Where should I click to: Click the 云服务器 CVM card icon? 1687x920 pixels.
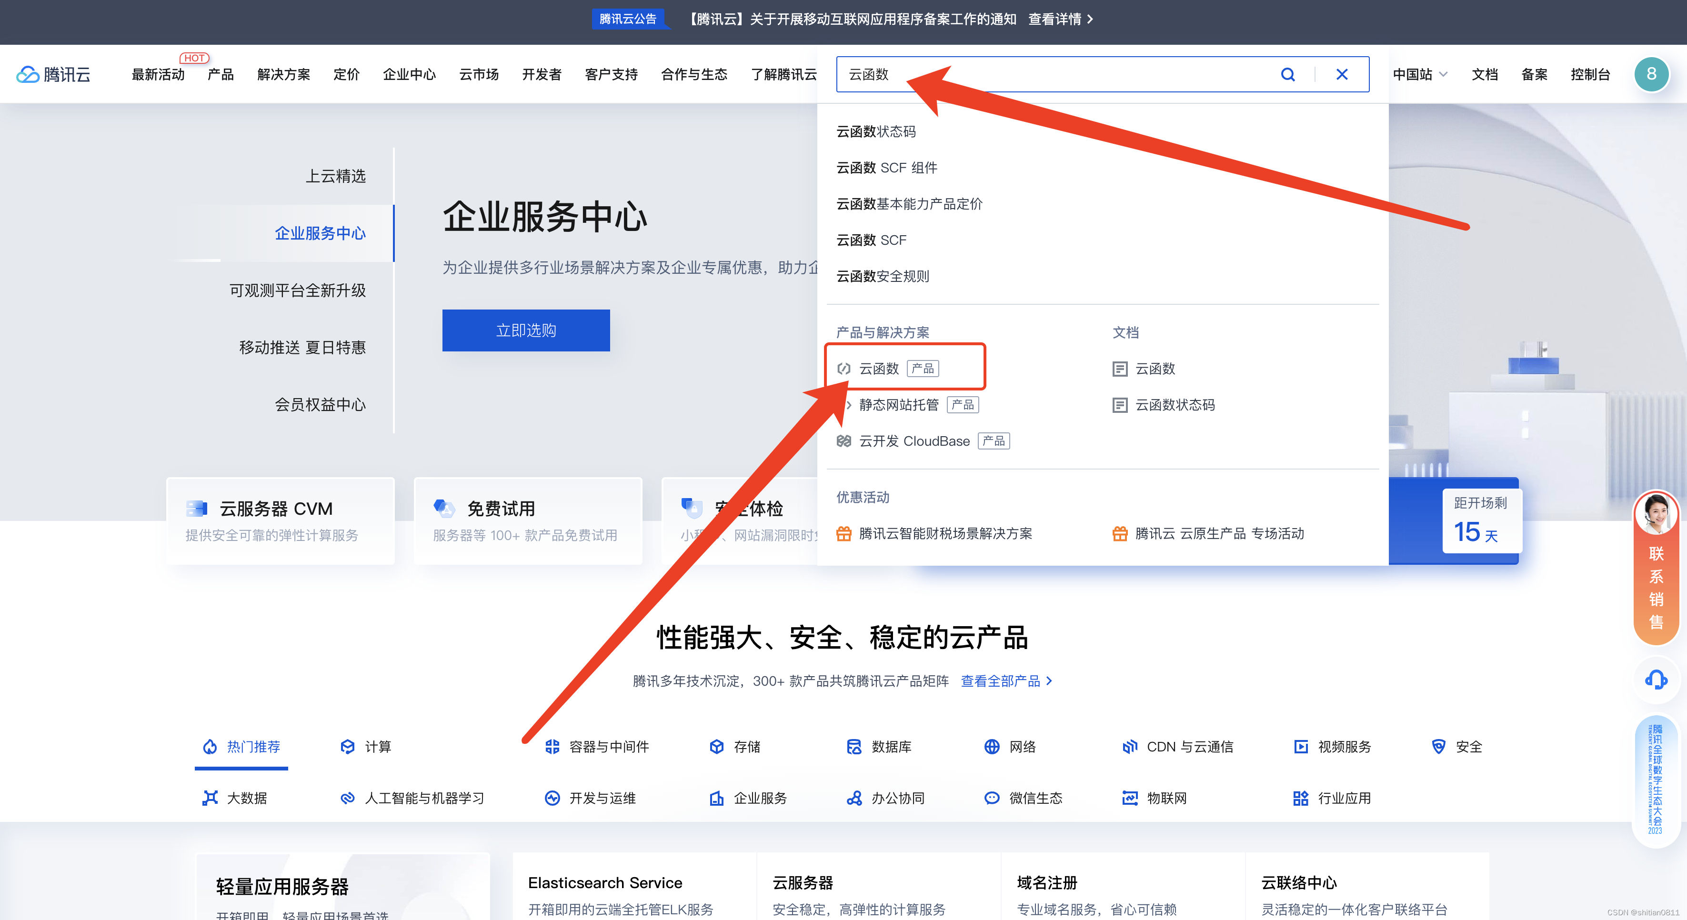coord(196,508)
